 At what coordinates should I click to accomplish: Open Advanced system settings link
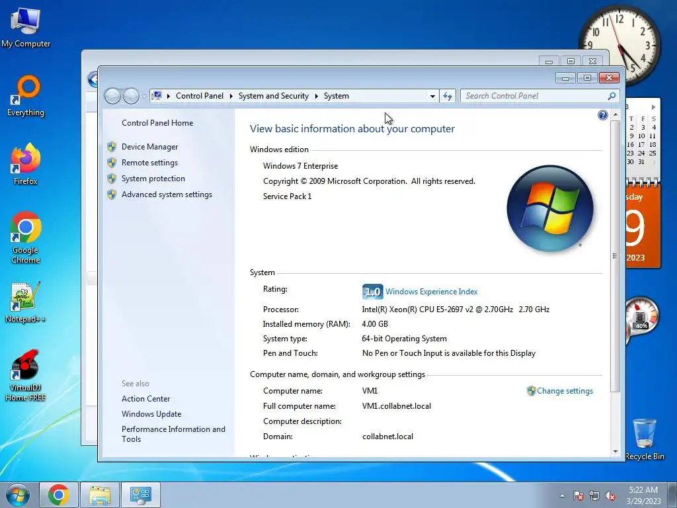click(x=167, y=194)
